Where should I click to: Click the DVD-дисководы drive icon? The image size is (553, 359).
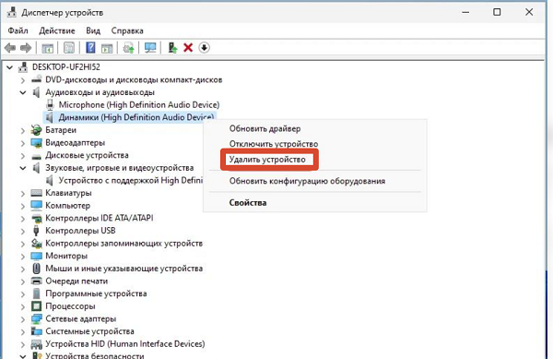[36, 79]
